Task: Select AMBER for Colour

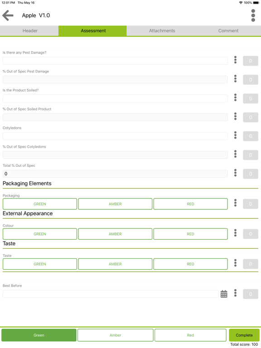Action: click(115, 234)
